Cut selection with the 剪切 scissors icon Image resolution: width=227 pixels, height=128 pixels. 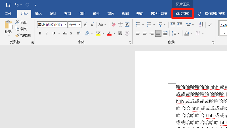pos(17,22)
